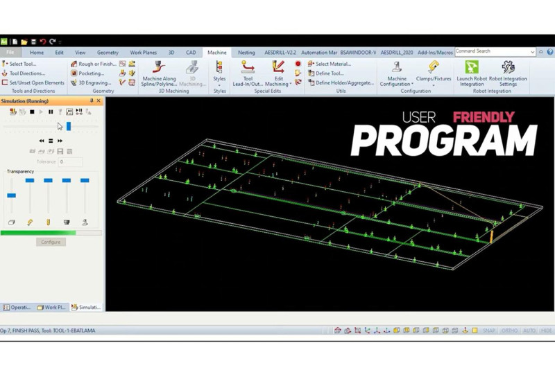
Task: Toggle AUTO mode in status bar
Action: coord(529,331)
